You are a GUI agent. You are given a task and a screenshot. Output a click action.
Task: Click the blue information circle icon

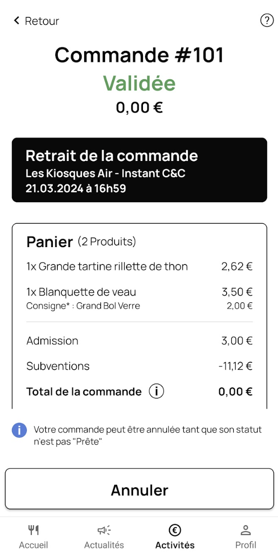(19, 430)
